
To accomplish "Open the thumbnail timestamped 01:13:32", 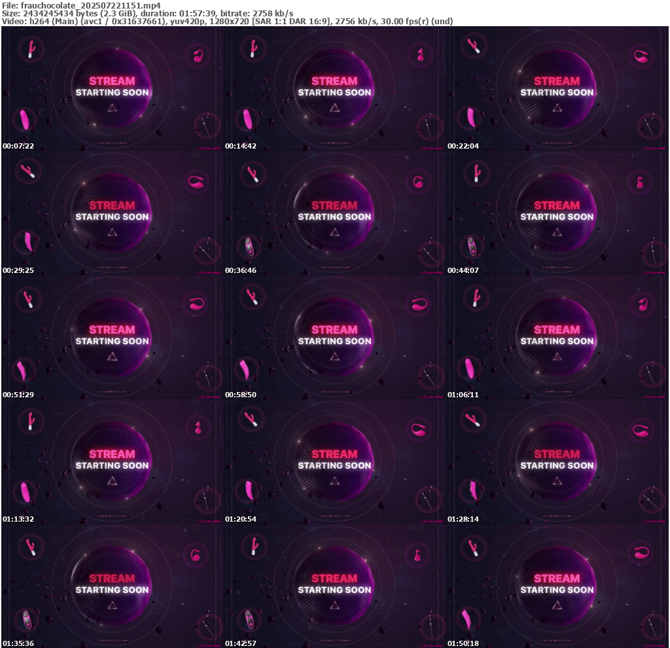I will (x=113, y=461).
